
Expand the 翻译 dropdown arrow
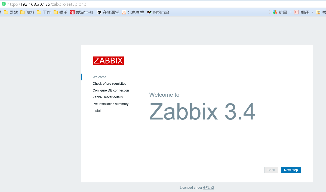(x=312, y=12)
